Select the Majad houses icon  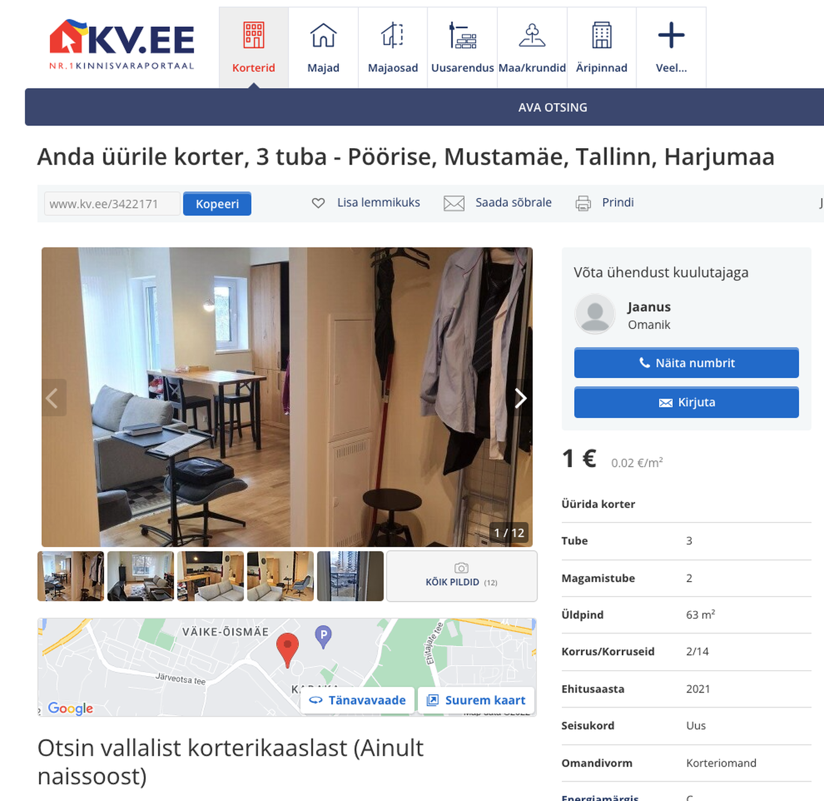pyautogui.click(x=323, y=35)
